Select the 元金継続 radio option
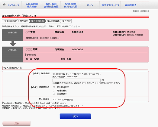The height and width of the screenshot is (127, 158). click(x=54, y=91)
